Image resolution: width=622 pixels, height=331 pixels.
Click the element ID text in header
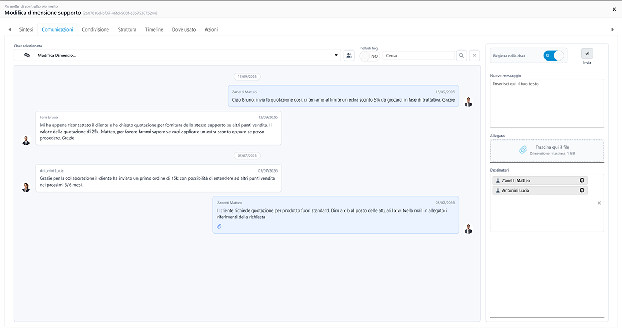(x=120, y=13)
